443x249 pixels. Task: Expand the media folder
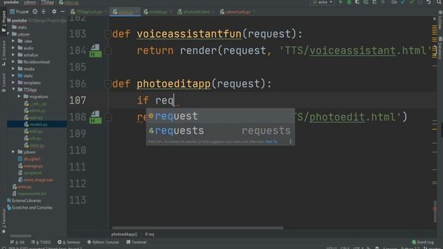pyautogui.click(x=13, y=69)
